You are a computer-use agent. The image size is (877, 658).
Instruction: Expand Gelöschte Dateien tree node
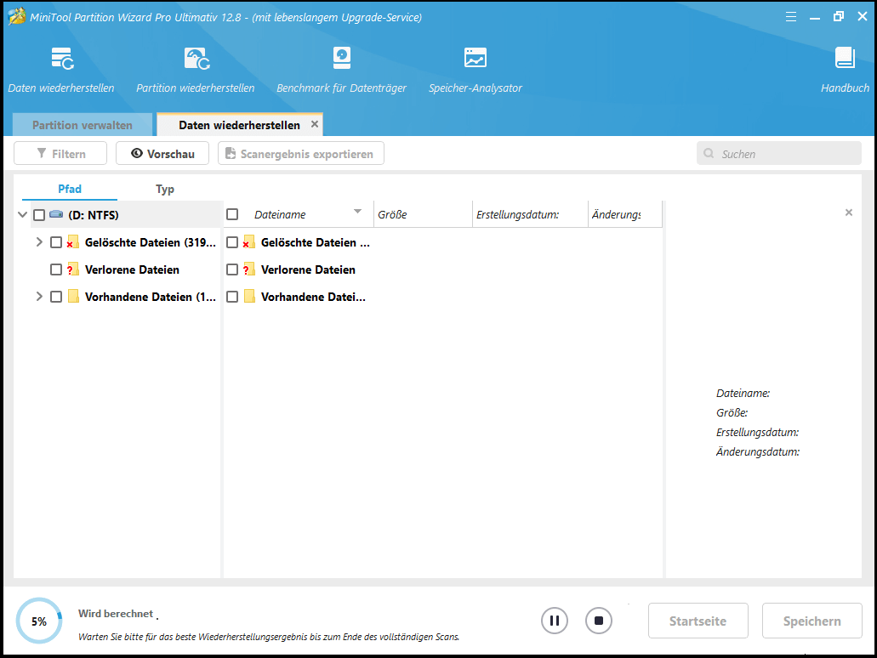click(x=39, y=242)
